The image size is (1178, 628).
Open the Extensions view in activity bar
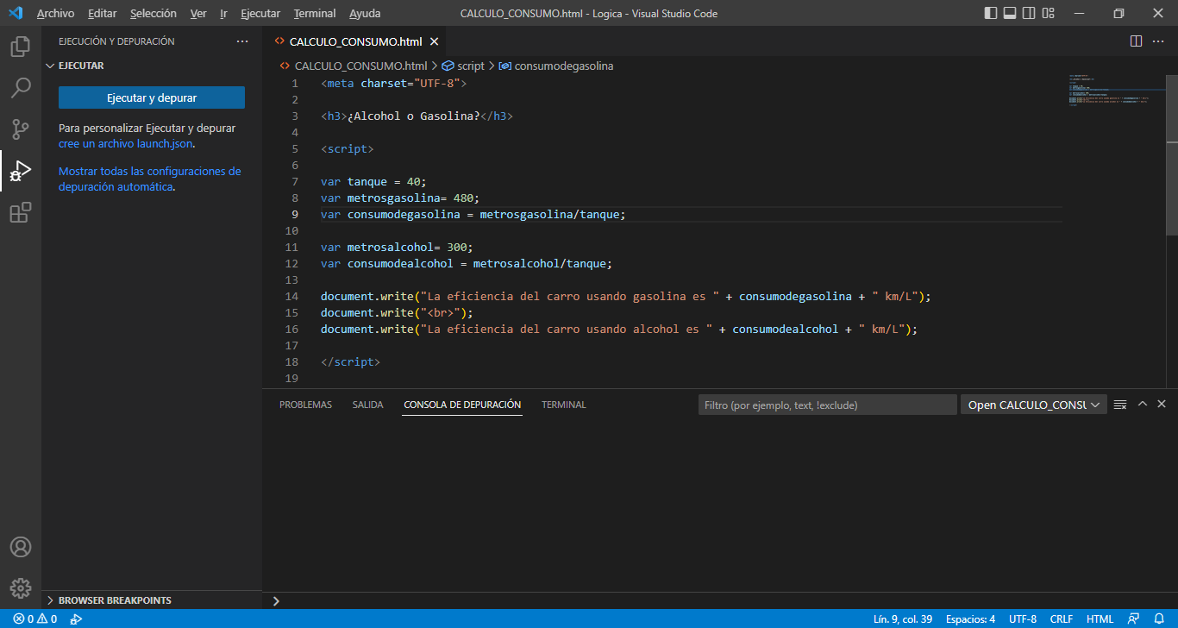tap(21, 212)
